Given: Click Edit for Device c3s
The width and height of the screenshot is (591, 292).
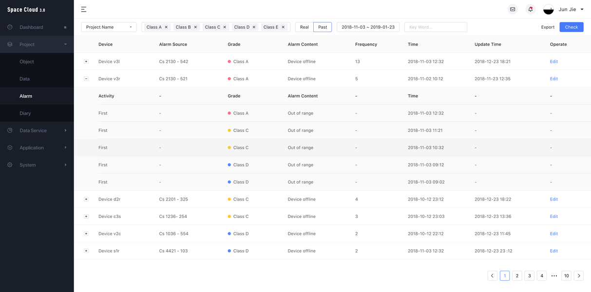Looking at the screenshot, I should [x=553, y=217].
